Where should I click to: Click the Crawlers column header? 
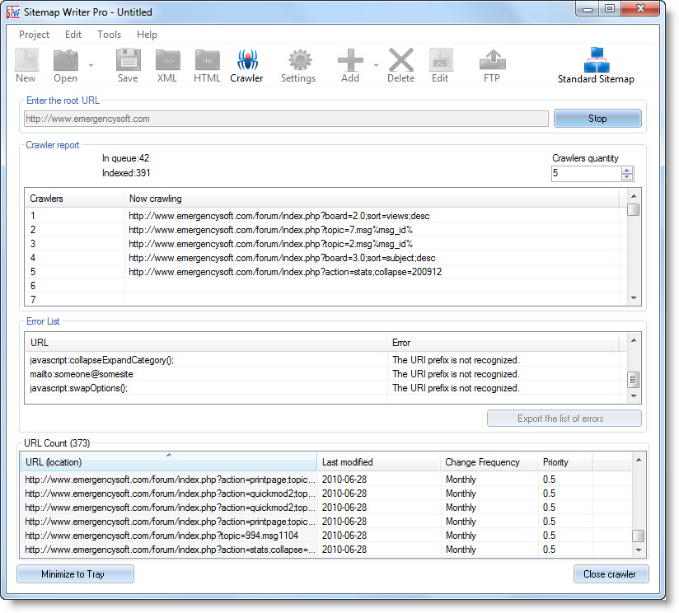(x=74, y=199)
